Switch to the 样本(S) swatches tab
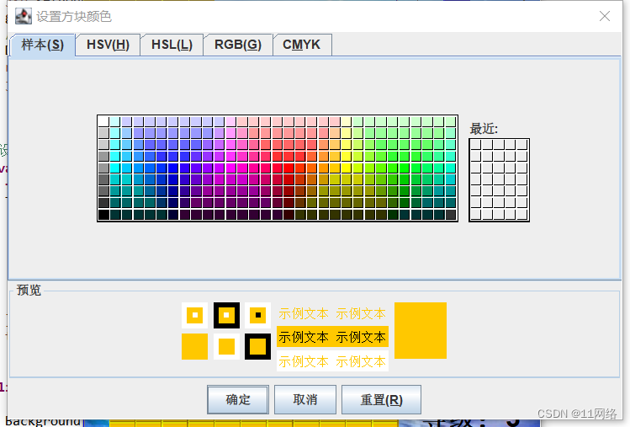The width and height of the screenshot is (630, 427). 42,45
